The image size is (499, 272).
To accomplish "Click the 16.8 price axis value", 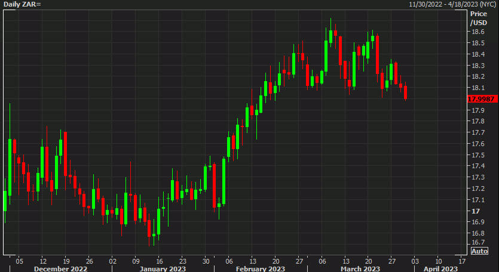I will click(x=477, y=233).
